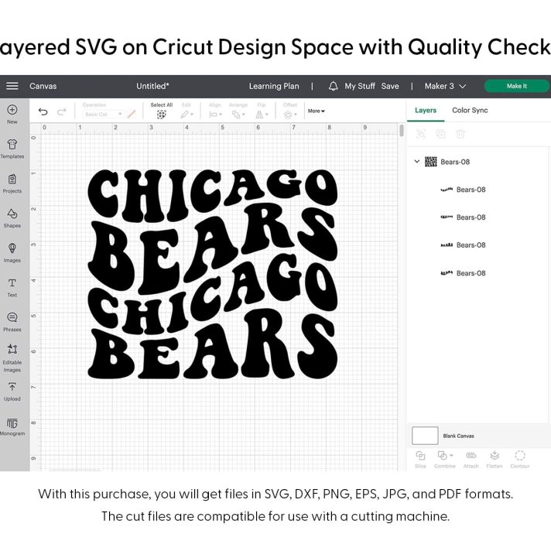Viewport: 551px width, 551px height.
Task: Click the Attach tool
Action: click(x=471, y=460)
